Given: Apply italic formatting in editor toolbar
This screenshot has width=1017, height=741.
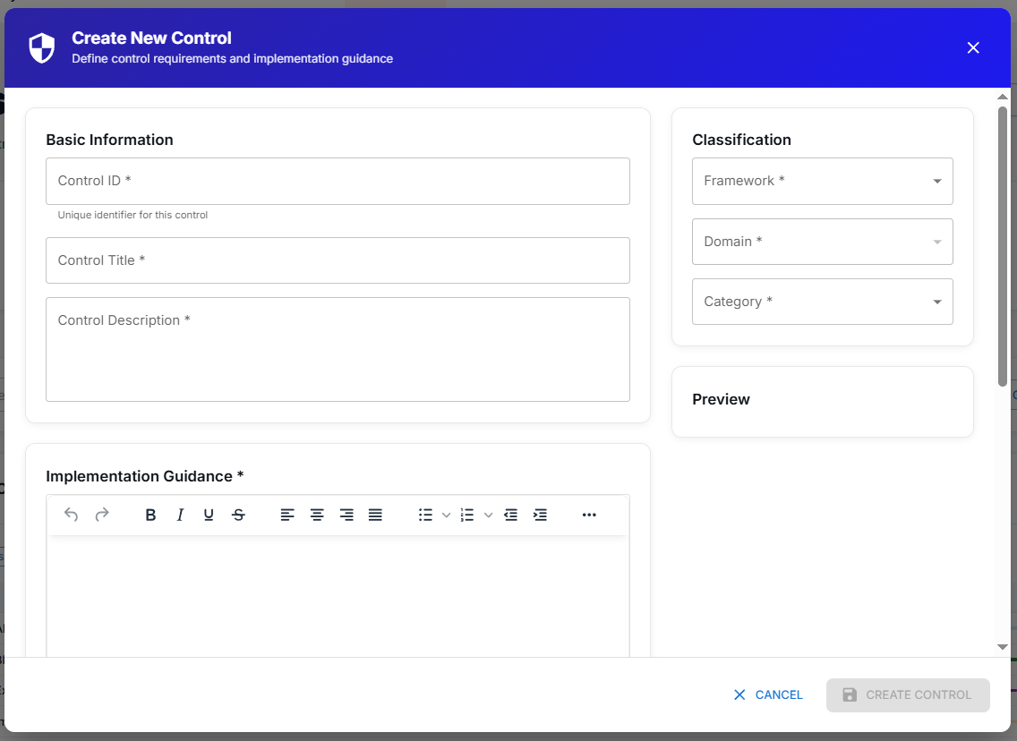Looking at the screenshot, I should [180, 515].
